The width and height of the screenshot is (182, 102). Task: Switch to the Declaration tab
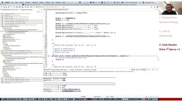click(79, 70)
